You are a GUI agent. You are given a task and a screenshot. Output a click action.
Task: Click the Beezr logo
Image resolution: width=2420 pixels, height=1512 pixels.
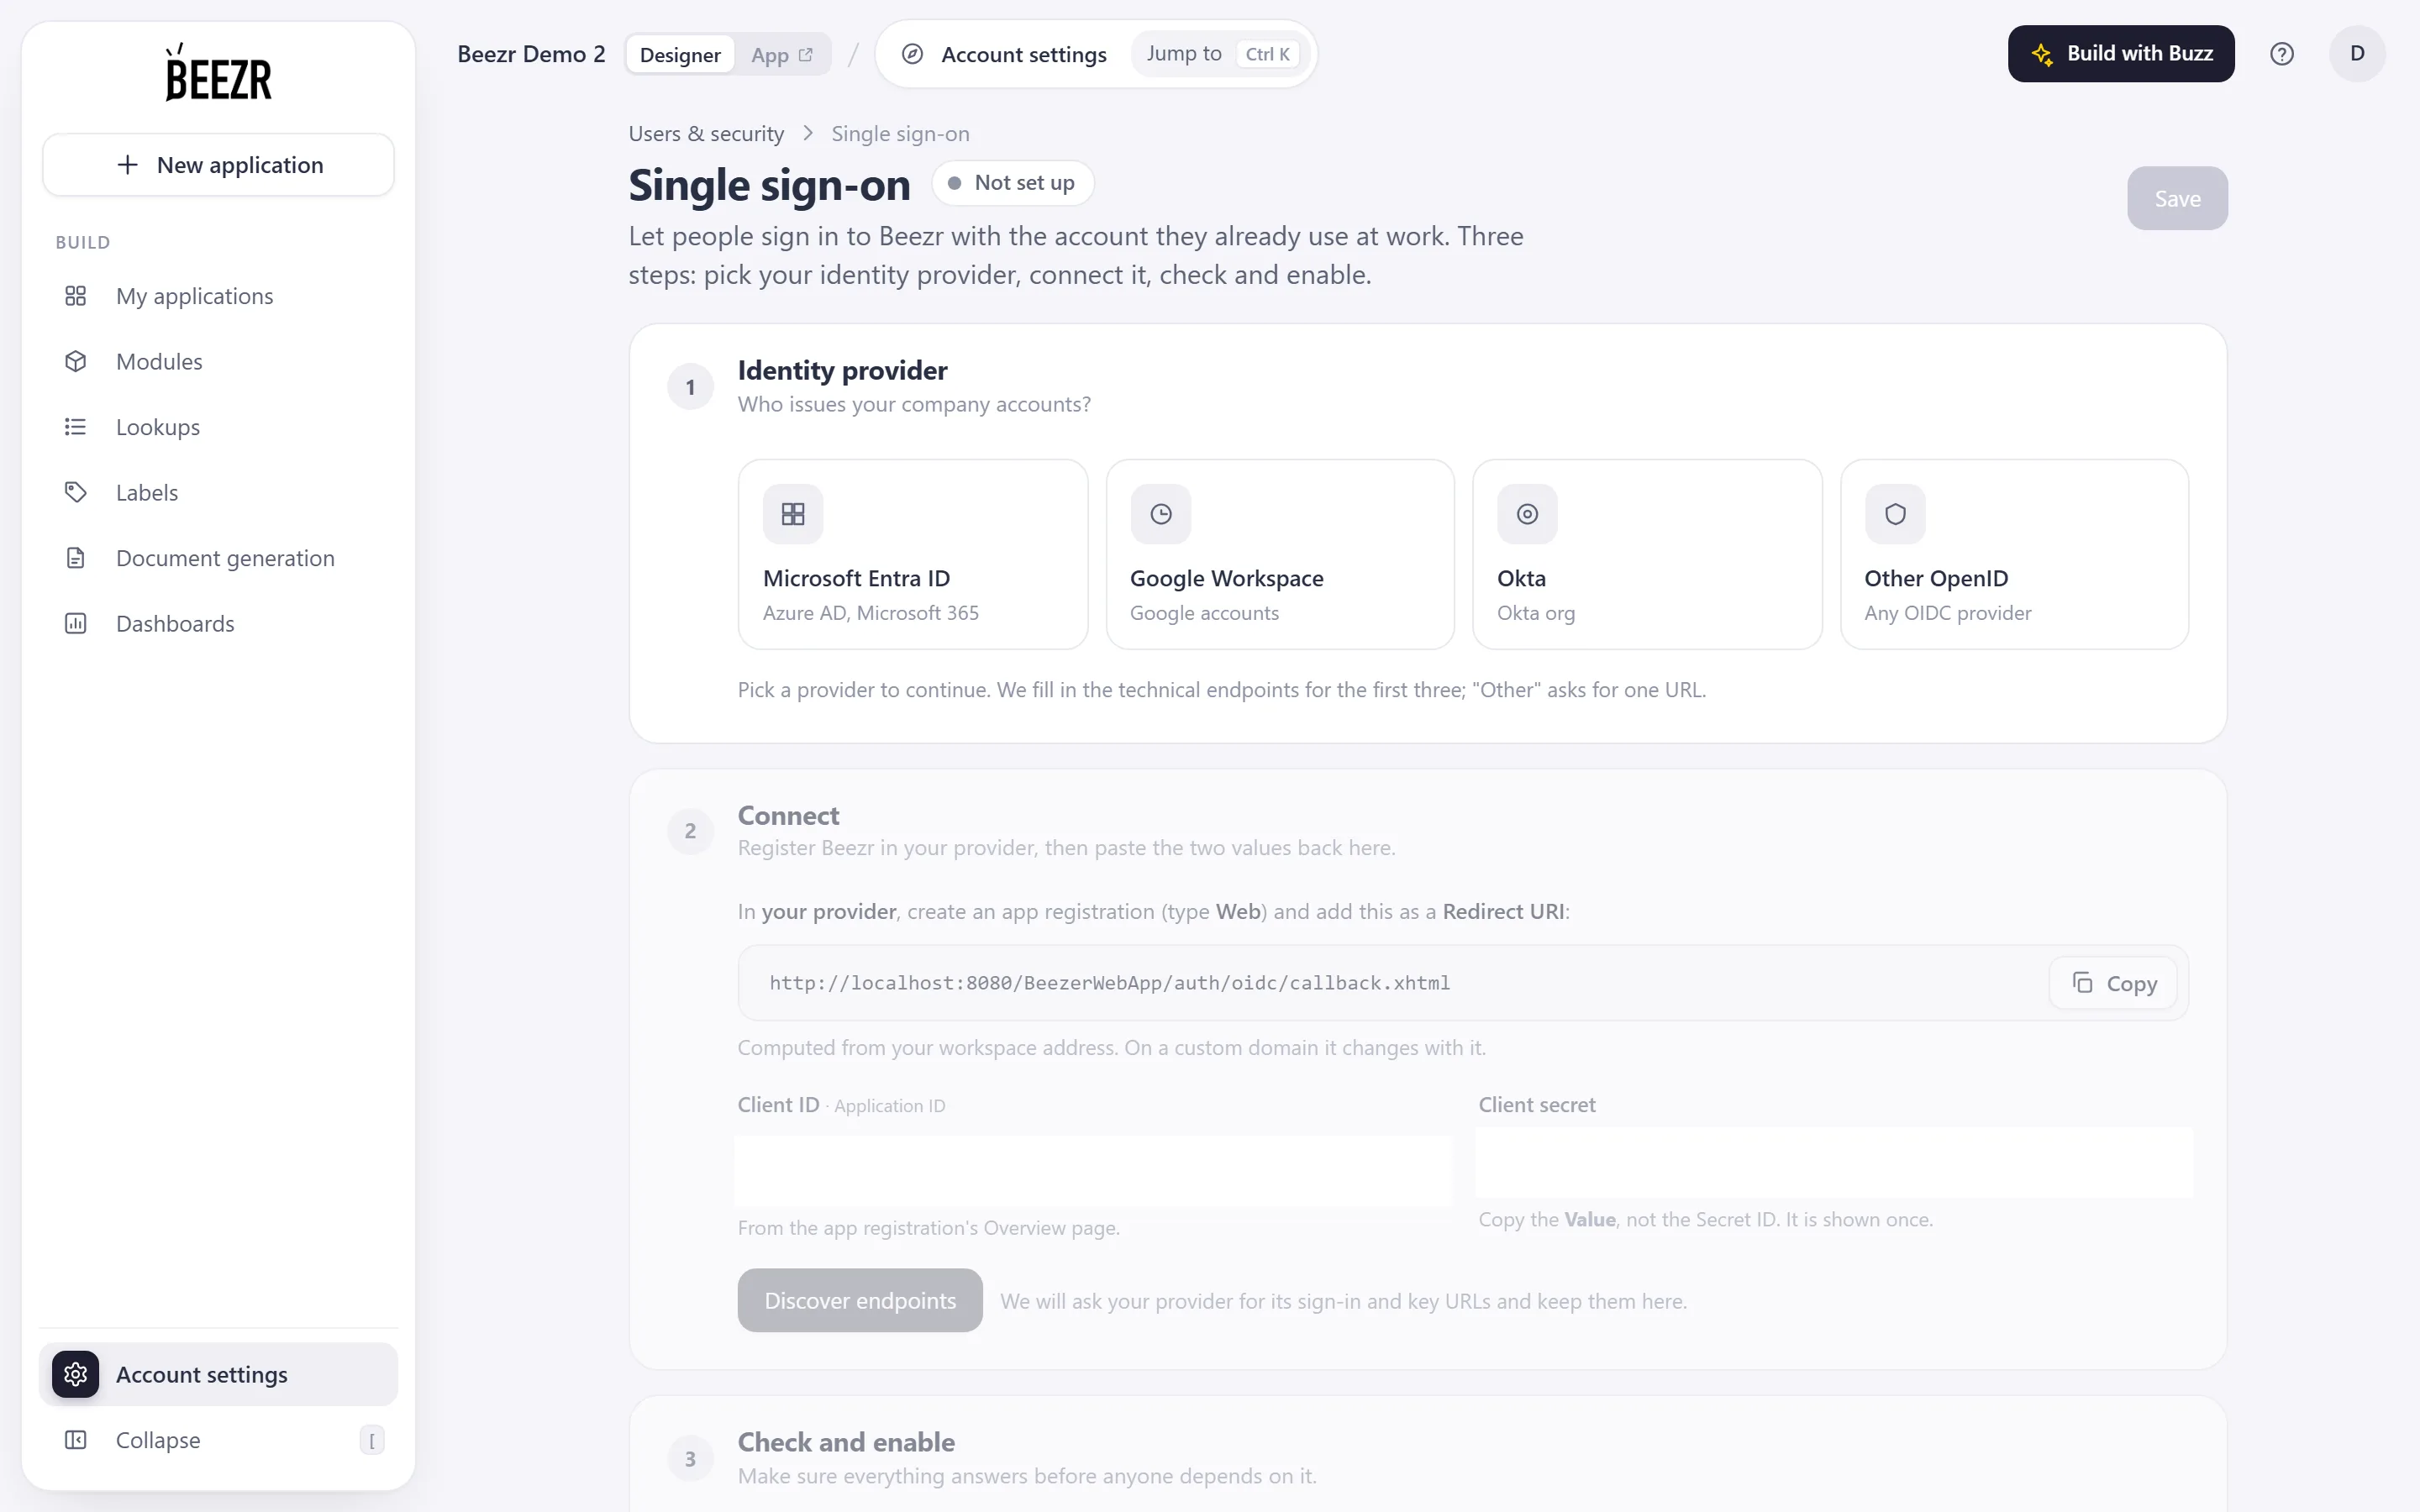(x=218, y=73)
